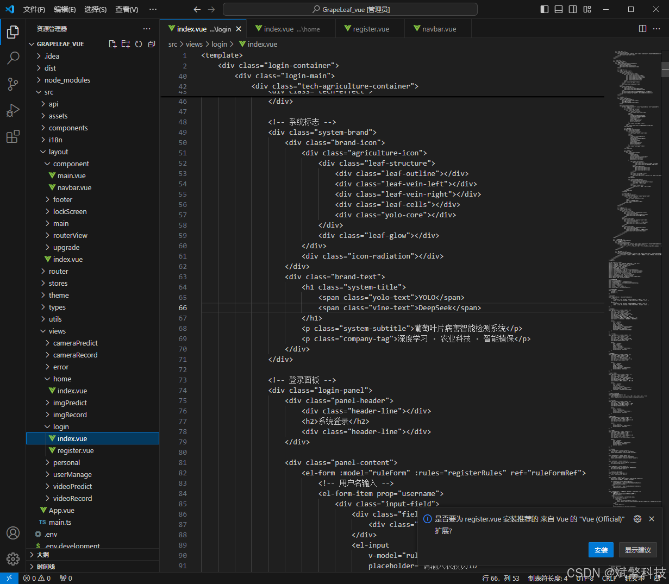Open ports indicator in status bar
Screen dimensions: 669x584
[66, 578]
